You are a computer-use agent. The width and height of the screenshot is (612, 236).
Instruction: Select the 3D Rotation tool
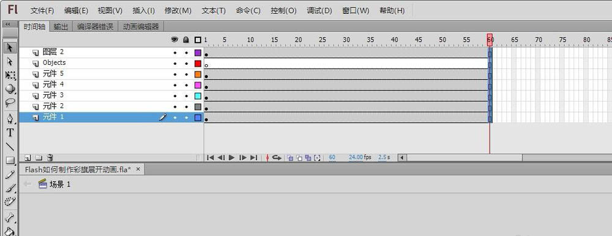[x=10, y=89]
